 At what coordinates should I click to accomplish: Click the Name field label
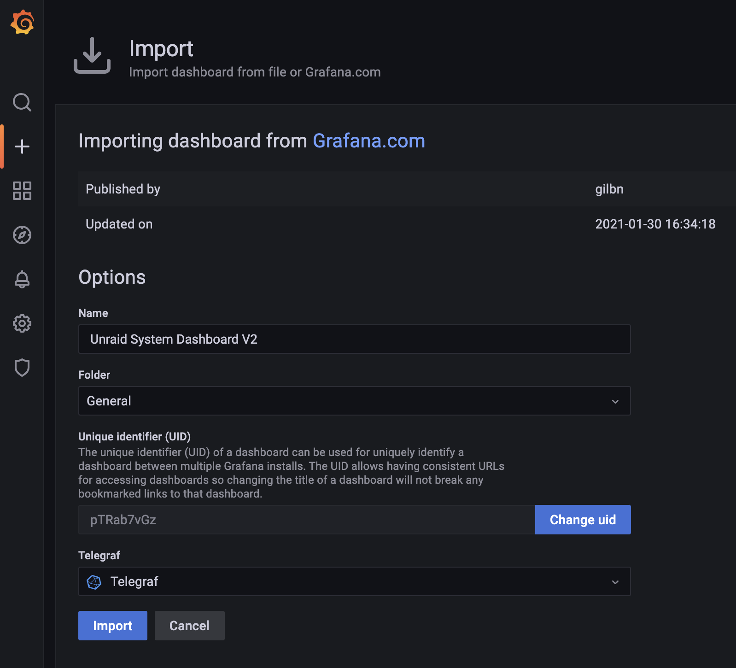click(x=93, y=313)
